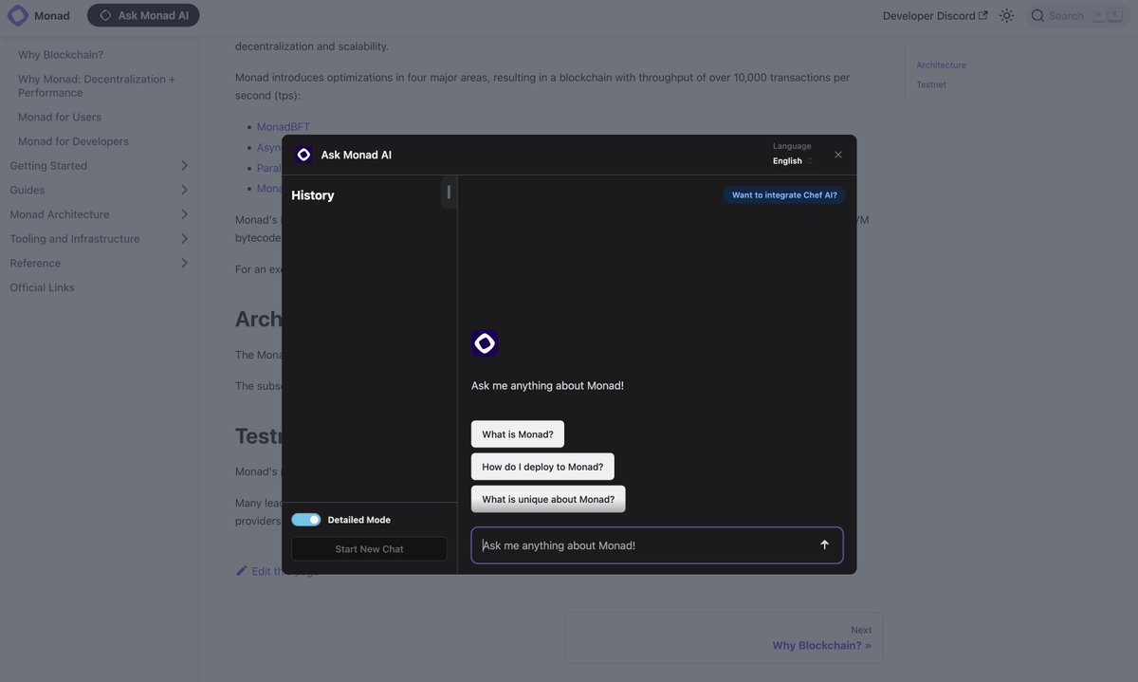1138x682 pixels.
Task: Click the magnifier icon in Search
Action: click(1037, 16)
